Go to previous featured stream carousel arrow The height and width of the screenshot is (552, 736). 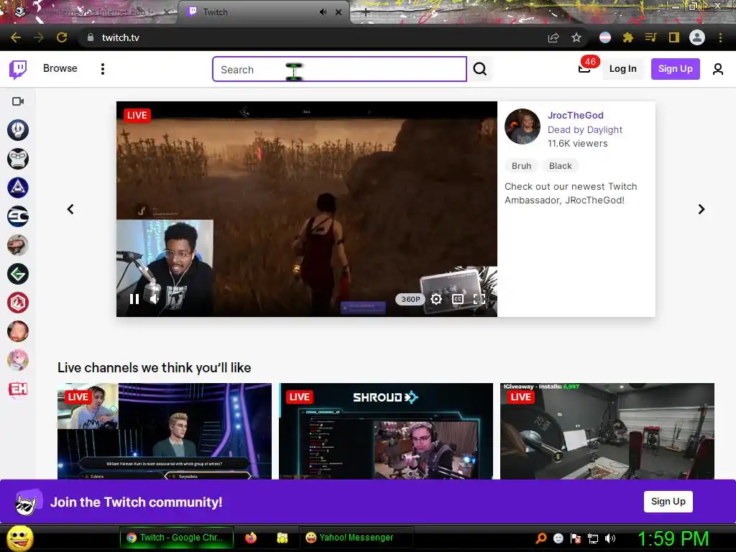pyautogui.click(x=70, y=209)
